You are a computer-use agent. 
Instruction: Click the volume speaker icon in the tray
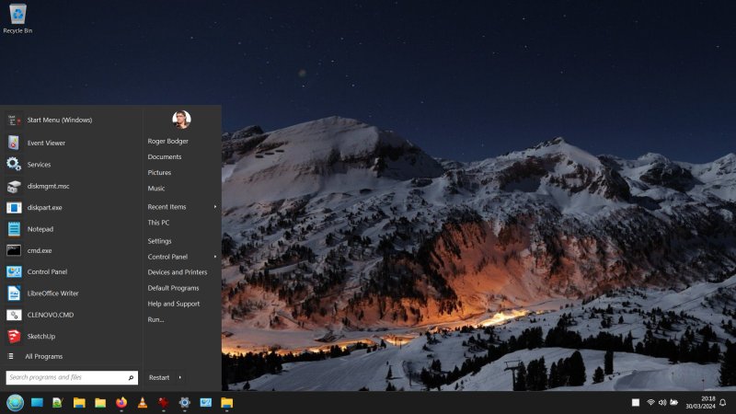[x=662, y=403]
